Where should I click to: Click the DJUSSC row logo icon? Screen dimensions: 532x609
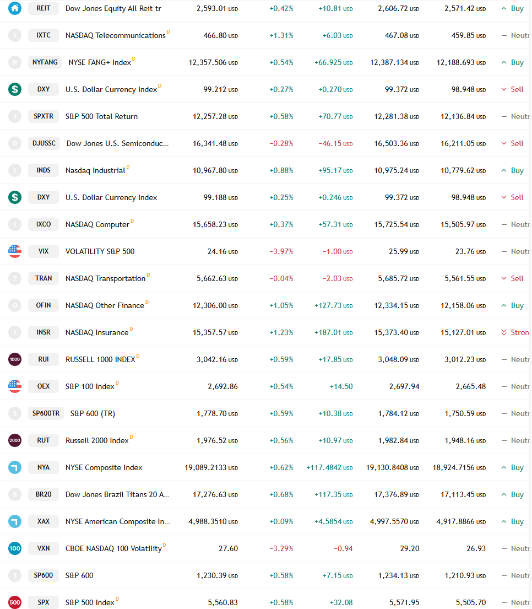click(15, 143)
